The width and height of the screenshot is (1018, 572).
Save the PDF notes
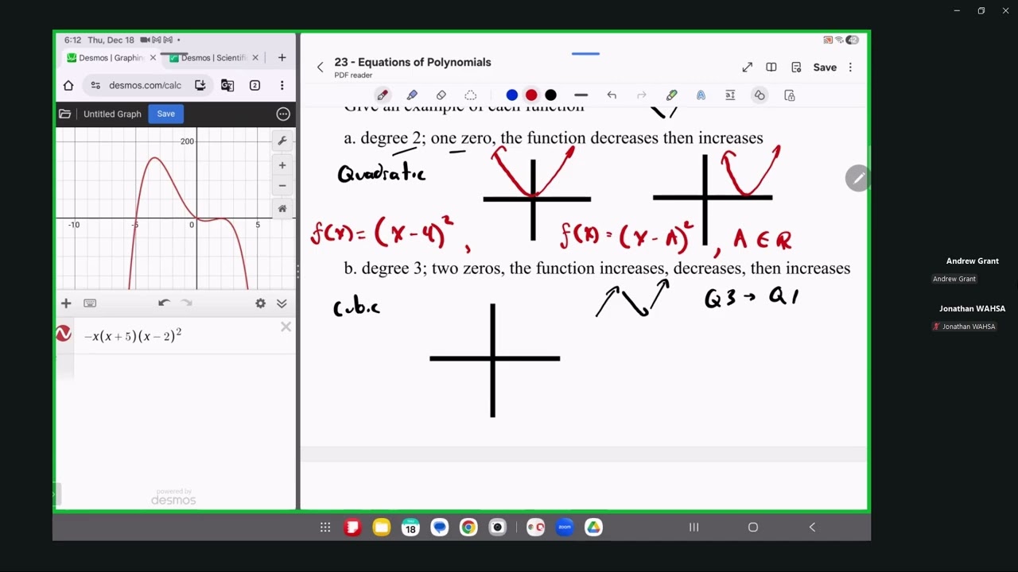click(x=825, y=68)
